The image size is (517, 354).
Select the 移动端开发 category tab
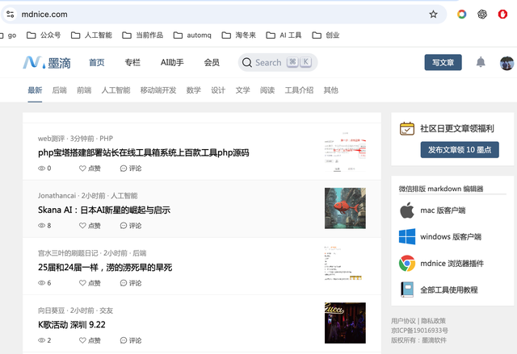(x=158, y=90)
